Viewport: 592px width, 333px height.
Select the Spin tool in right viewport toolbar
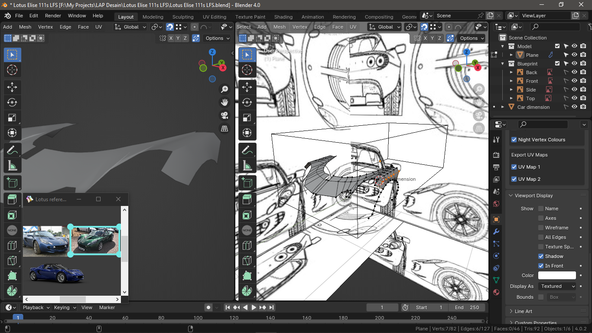click(247, 291)
